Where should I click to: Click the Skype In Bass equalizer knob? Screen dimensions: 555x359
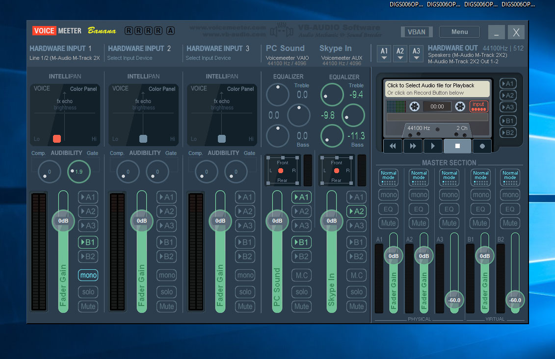[x=332, y=136]
